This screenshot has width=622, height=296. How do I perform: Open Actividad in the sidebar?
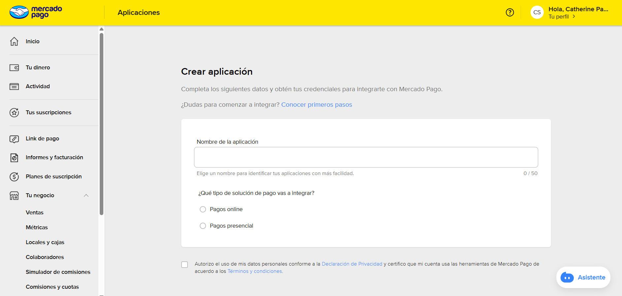[38, 86]
